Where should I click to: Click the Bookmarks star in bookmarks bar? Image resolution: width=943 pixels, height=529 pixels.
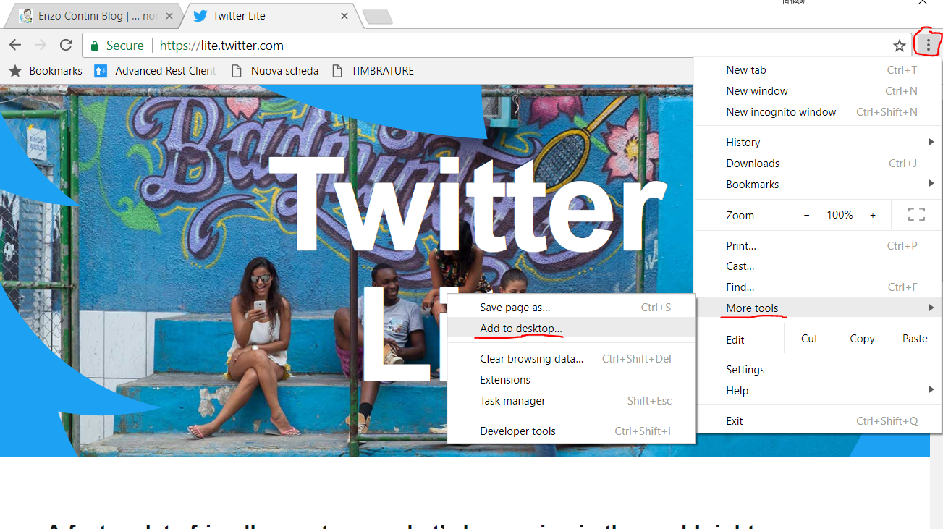(x=15, y=71)
